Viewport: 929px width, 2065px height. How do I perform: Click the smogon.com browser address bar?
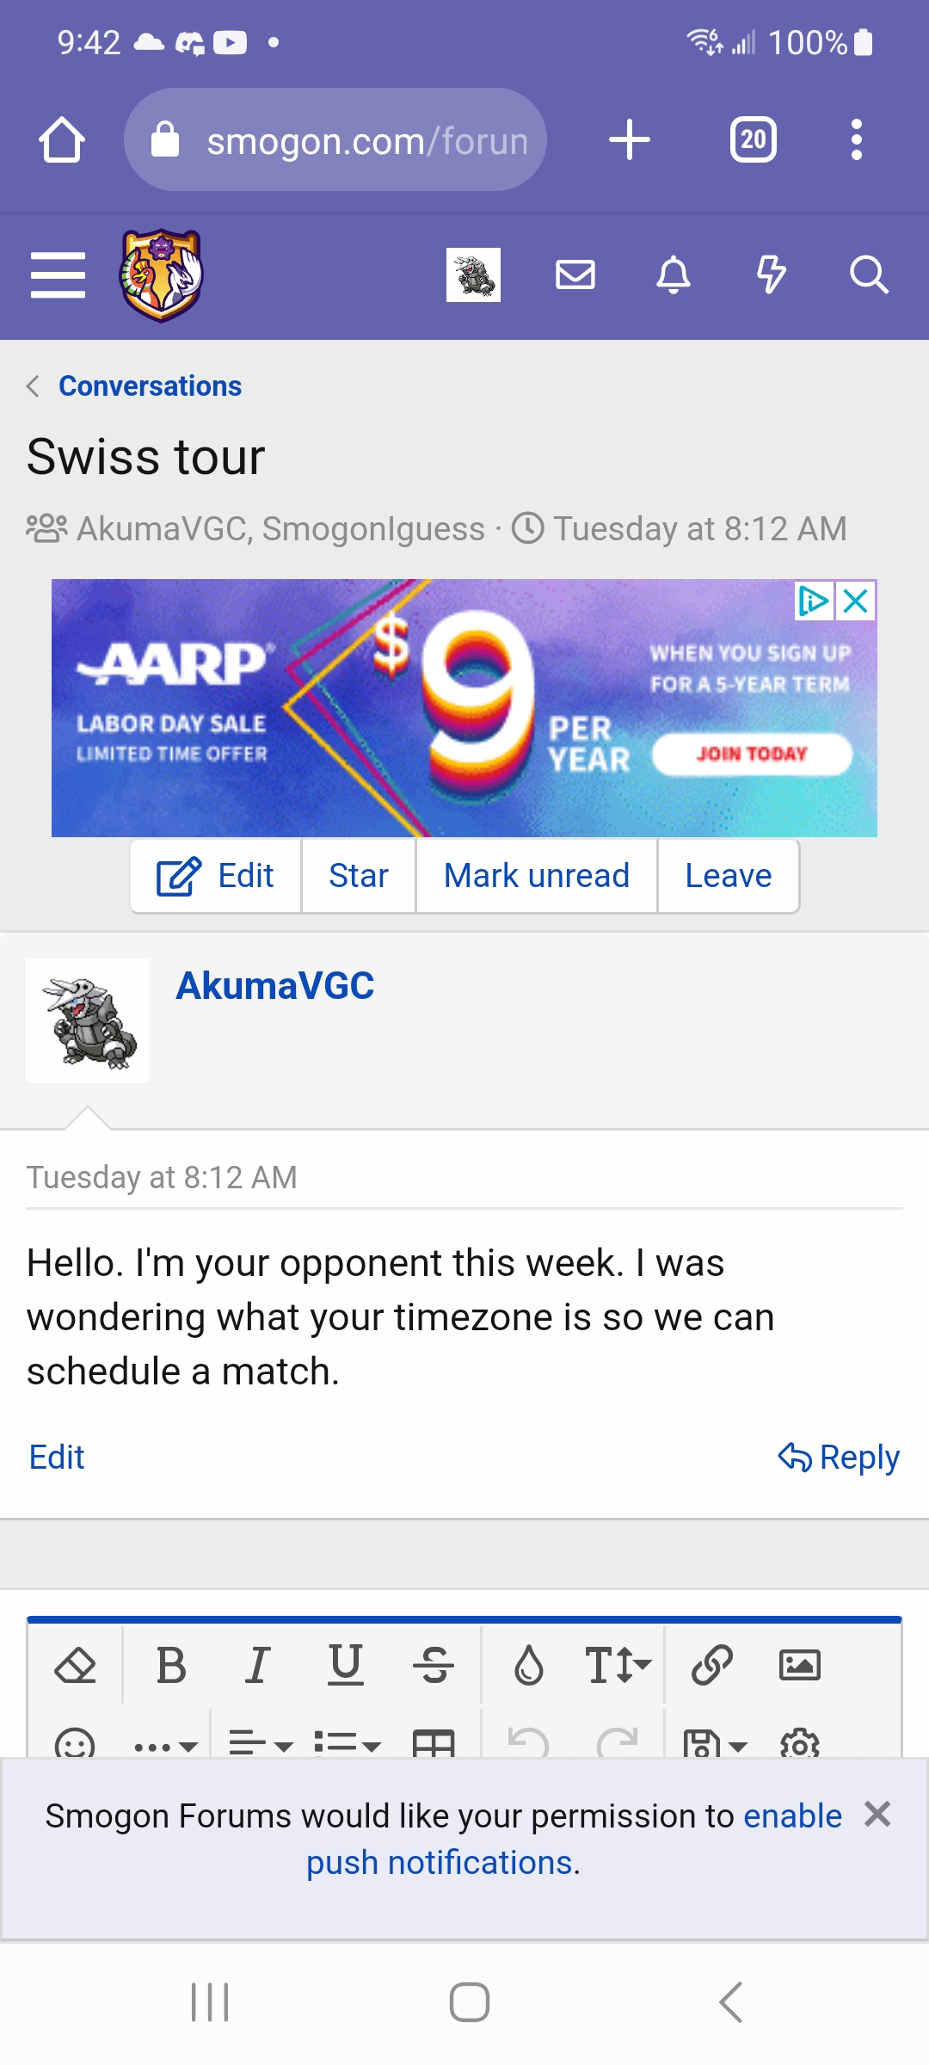point(335,140)
